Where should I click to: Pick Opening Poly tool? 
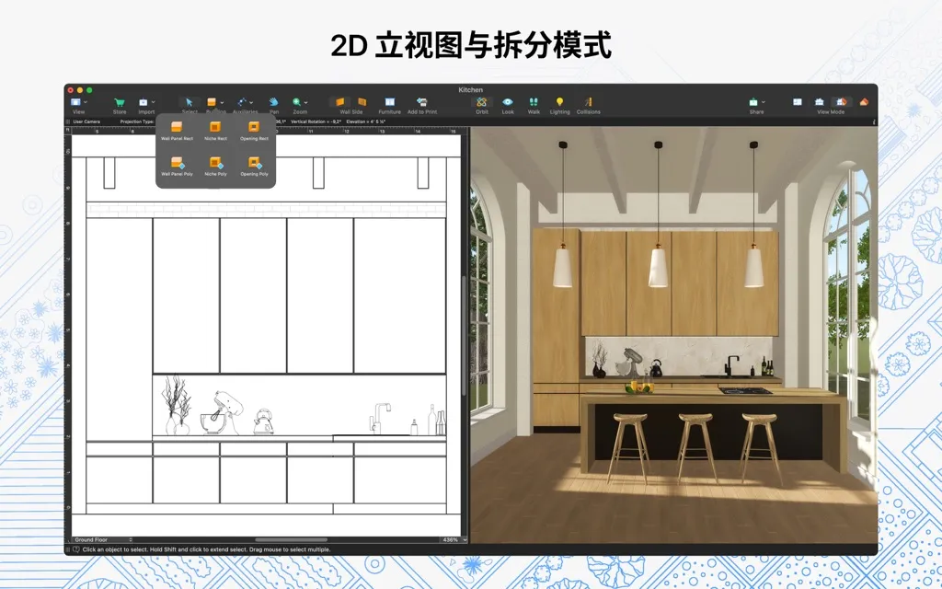coord(255,162)
